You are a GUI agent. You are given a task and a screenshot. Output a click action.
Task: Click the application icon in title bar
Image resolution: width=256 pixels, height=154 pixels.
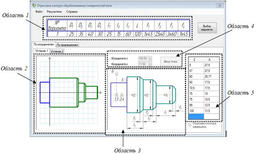coord(34,5)
